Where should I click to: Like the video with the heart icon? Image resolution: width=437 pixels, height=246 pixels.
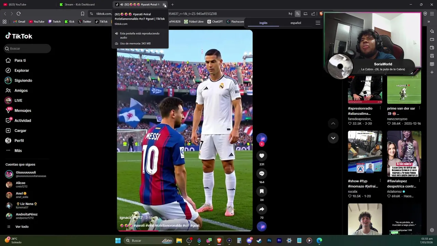262,156
